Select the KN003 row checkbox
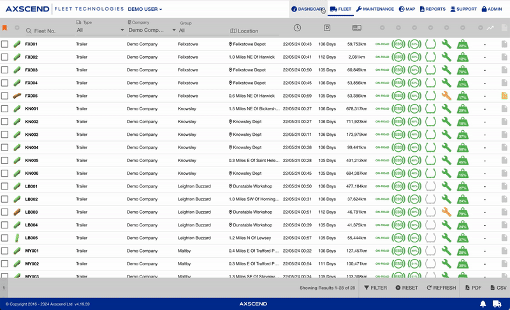Viewport: 510px width, 310px height. pos(5,135)
